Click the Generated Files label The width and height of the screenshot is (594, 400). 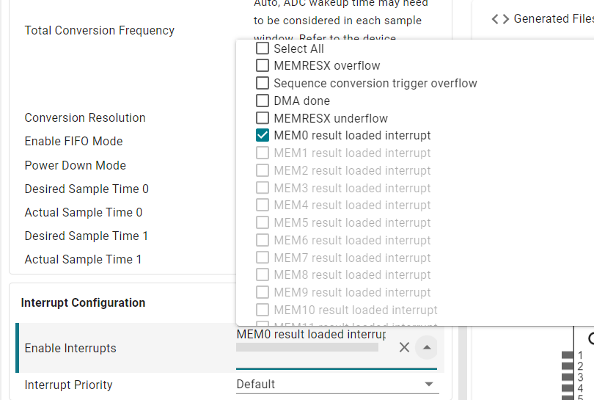coord(554,18)
